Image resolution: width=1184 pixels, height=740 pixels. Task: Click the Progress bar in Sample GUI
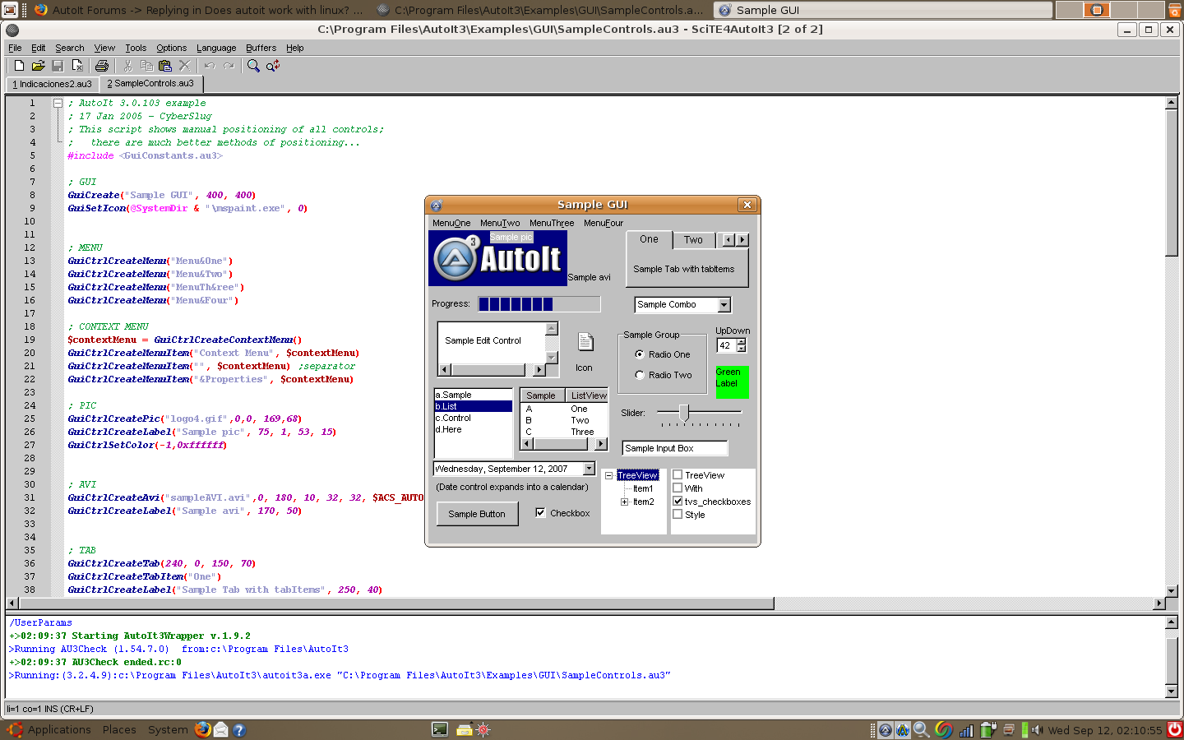point(539,304)
